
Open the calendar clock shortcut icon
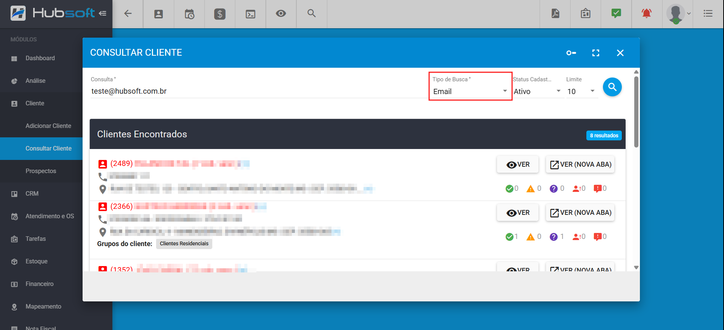[189, 14]
